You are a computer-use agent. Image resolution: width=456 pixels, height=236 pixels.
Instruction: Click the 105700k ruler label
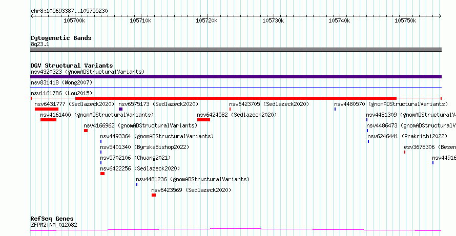click(74, 20)
